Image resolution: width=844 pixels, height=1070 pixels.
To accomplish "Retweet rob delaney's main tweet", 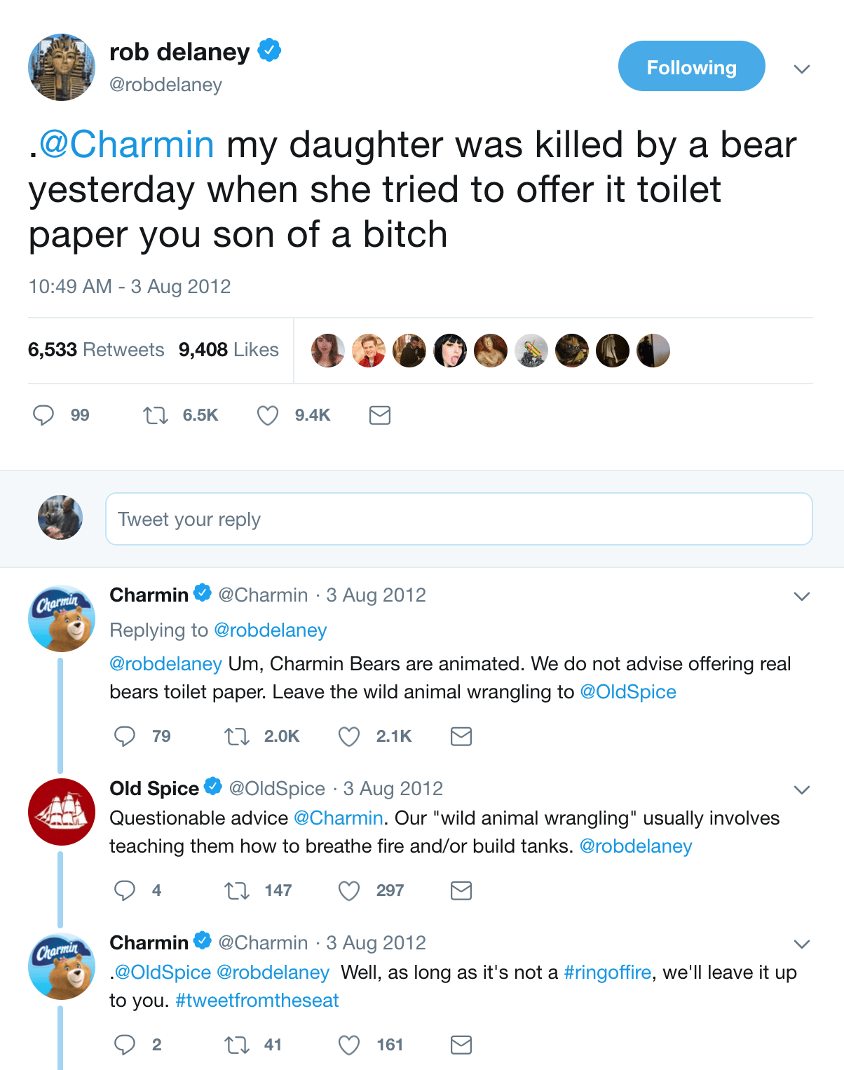I will (x=156, y=415).
